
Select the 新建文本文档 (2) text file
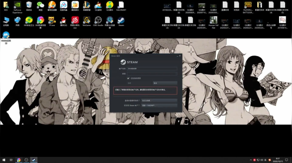click(x=179, y=23)
